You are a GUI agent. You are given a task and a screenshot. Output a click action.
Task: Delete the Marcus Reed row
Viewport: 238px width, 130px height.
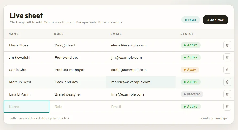[x=227, y=82]
